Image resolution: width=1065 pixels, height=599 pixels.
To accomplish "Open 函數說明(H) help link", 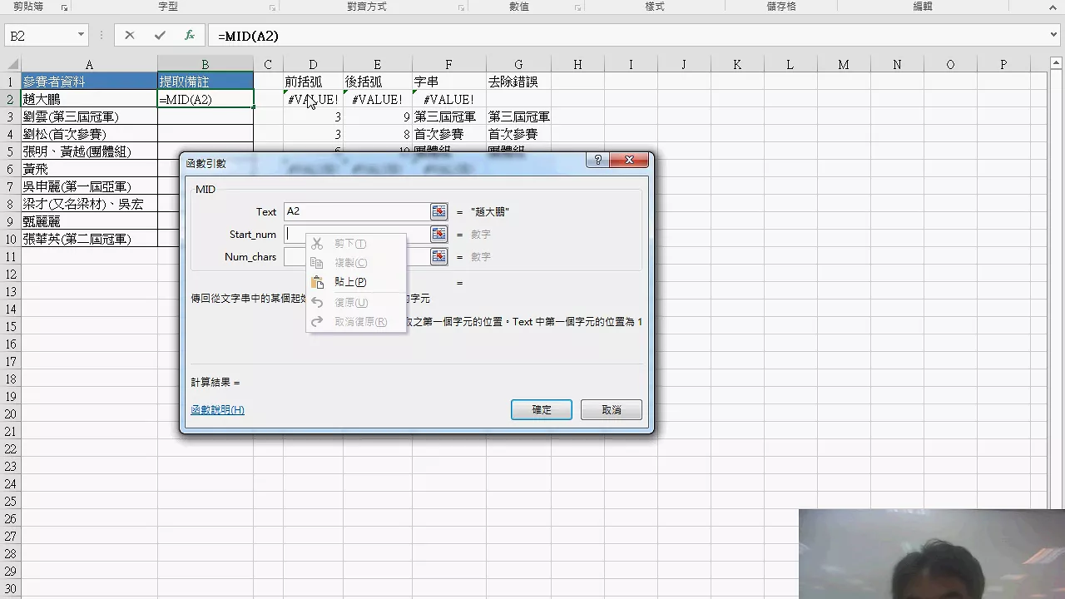I will (x=218, y=410).
